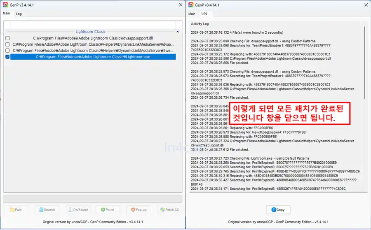Click the Patch button
The height and width of the screenshot is (230, 371).
click(108, 210)
